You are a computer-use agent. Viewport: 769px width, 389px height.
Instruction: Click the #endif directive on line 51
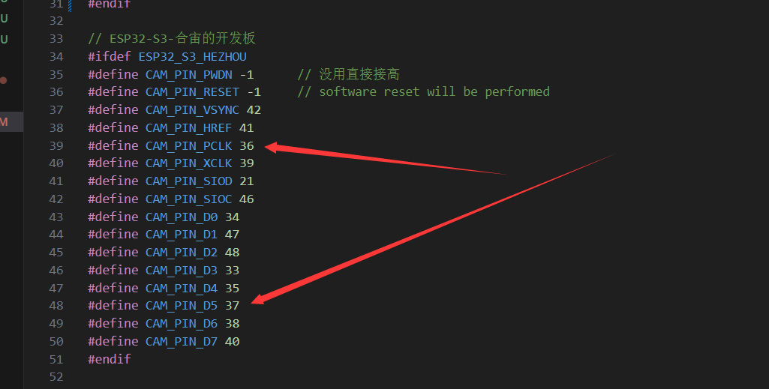[109, 360]
